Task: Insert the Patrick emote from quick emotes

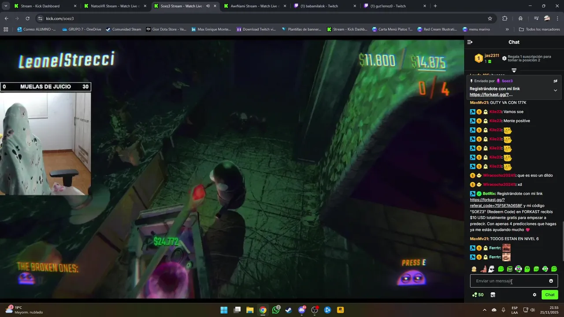Action: (x=483, y=269)
